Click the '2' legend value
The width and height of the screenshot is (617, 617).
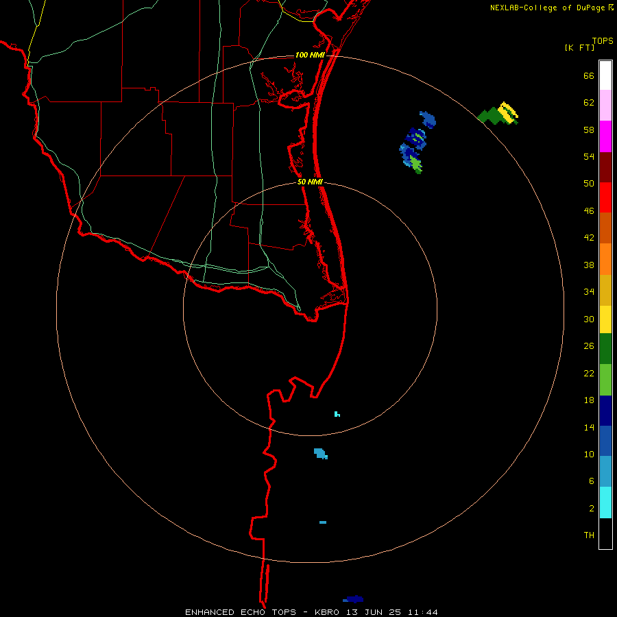pyautogui.click(x=592, y=509)
